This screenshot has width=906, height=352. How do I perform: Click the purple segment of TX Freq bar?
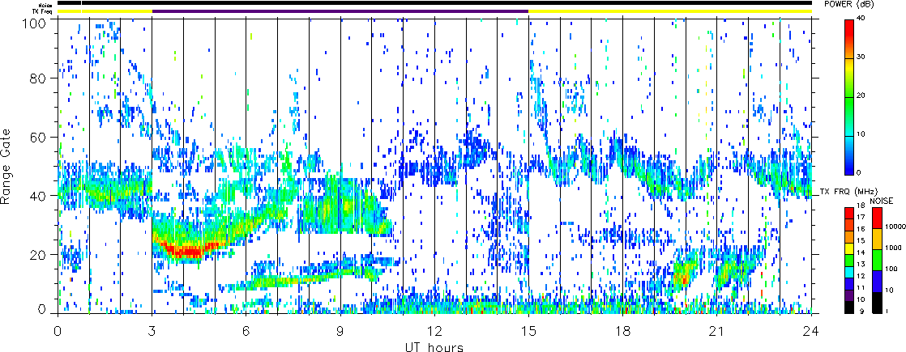(340, 11)
